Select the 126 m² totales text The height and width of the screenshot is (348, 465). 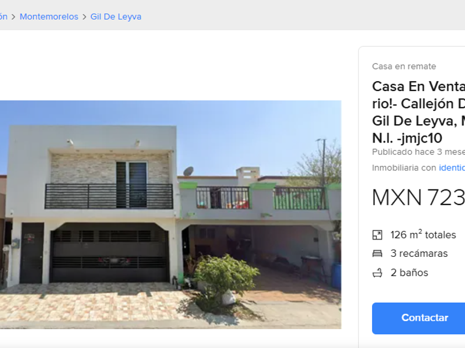[423, 234]
